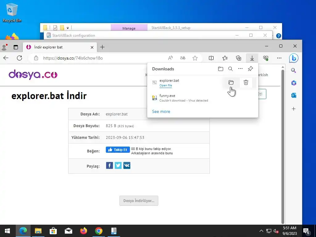Viewport: 316px width, 237px height.
Task: Refresh the dosya.co page
Action: (19, 58)
